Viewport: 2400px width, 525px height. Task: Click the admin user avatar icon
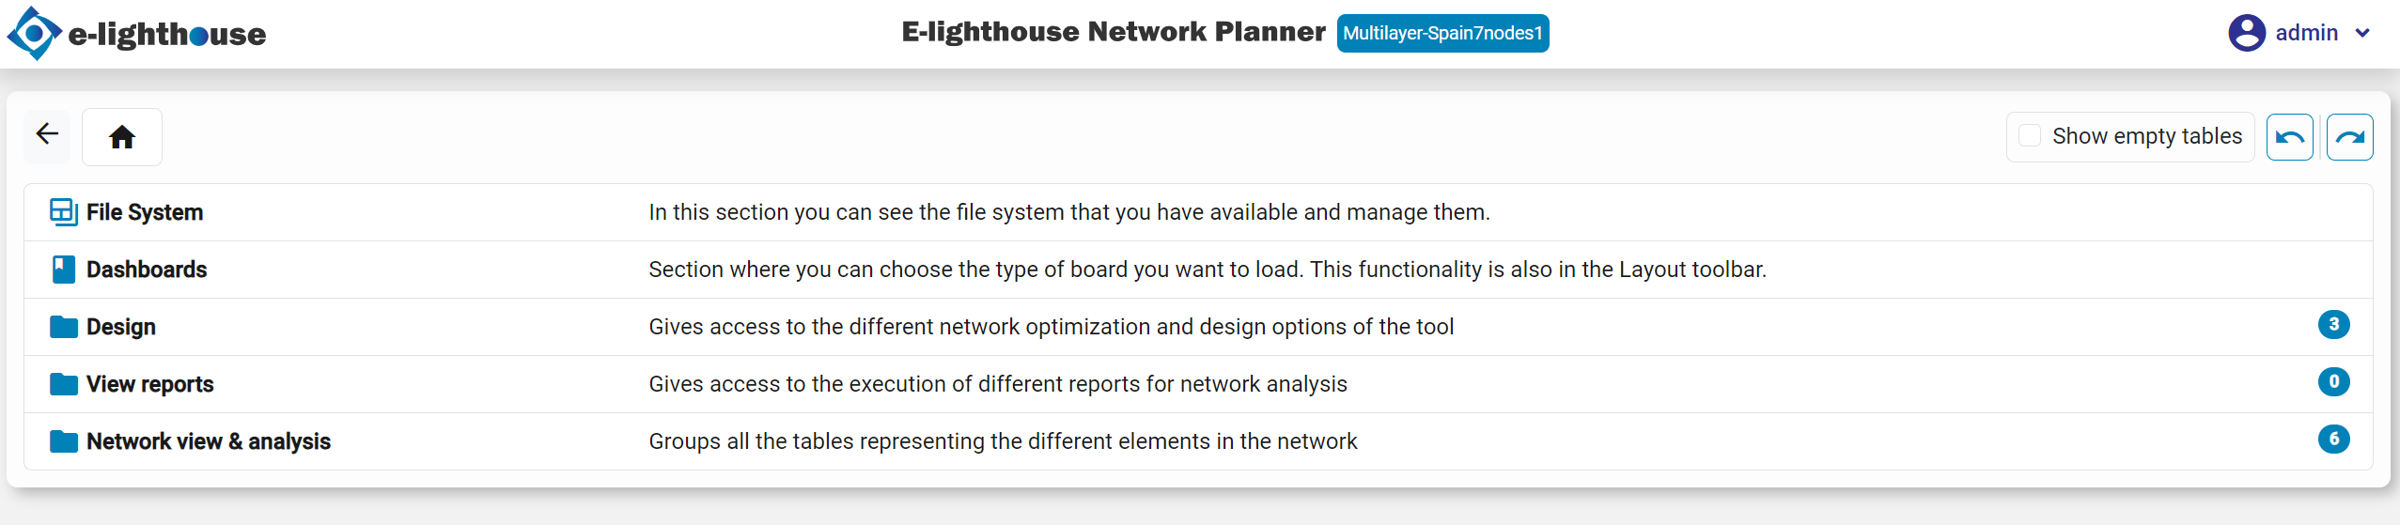pyautogui.click(x=2246, y=33)
